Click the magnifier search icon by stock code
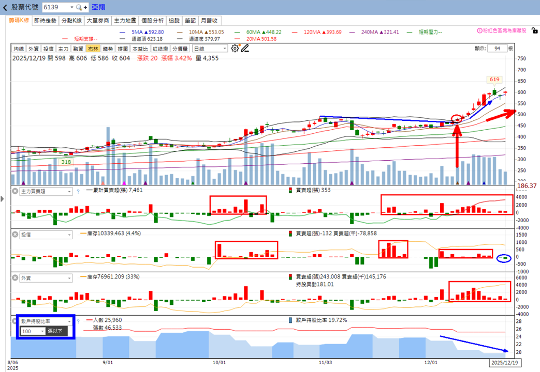 [79, 7]
